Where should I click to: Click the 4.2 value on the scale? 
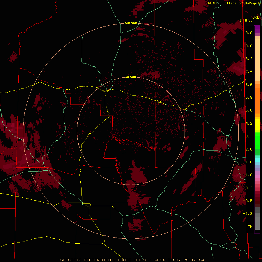(249, 123)
